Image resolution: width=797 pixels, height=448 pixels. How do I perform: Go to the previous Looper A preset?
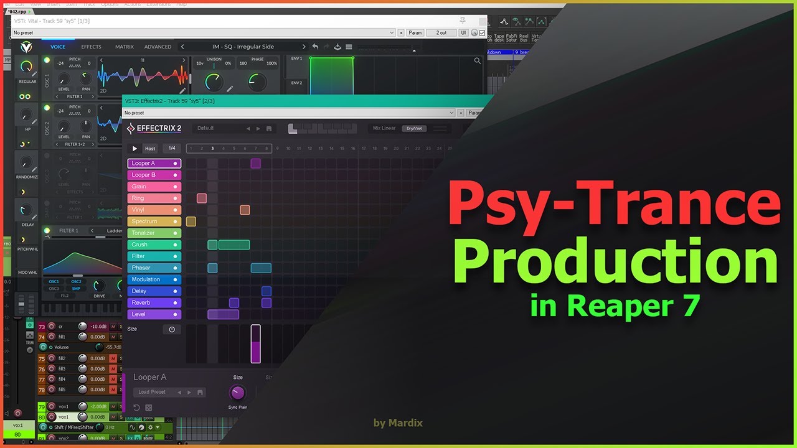coord(179,393)
